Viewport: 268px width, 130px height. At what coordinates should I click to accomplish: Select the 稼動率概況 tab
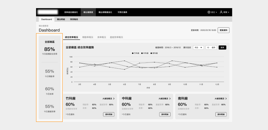point(88,37)
